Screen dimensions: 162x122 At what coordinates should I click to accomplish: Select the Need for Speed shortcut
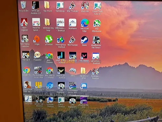tap(36, 22)
